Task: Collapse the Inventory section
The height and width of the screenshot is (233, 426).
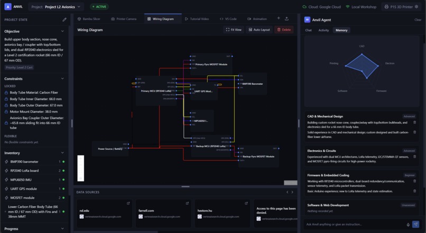Action: [62, 153]
